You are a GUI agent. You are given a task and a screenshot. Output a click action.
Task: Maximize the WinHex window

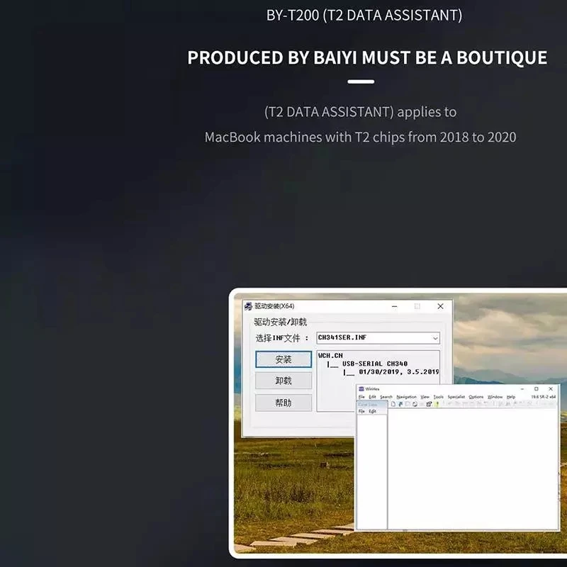pos(537,388)
